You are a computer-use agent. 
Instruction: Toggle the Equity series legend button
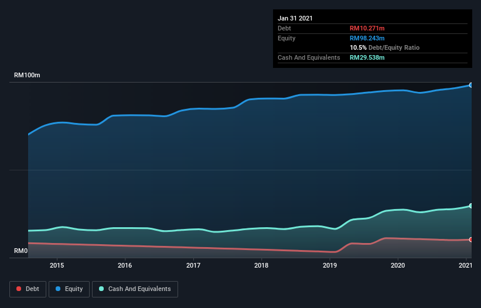(69, 289)
